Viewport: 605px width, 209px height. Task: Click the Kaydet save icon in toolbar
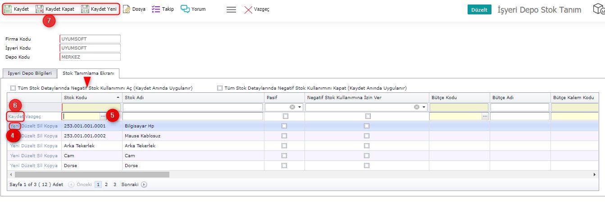click(x=8, y=9)
